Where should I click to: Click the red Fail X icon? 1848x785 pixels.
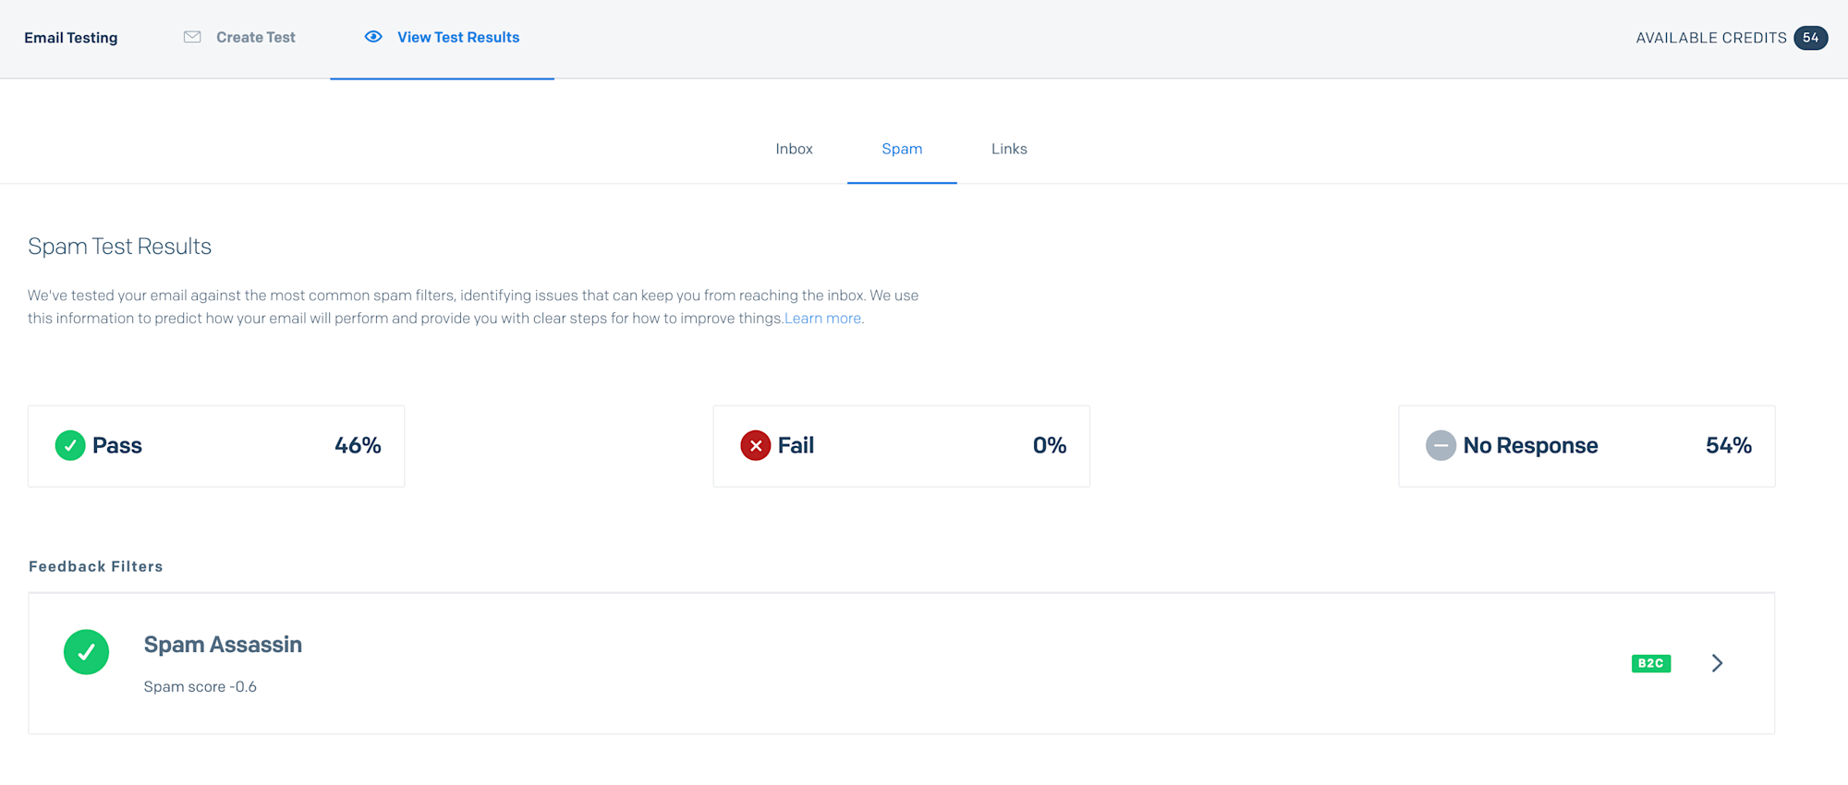(x=755, y=445)
